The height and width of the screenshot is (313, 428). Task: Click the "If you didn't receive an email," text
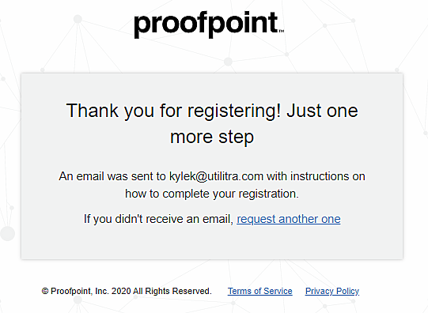pyautogui.click(x=158, y=219)
